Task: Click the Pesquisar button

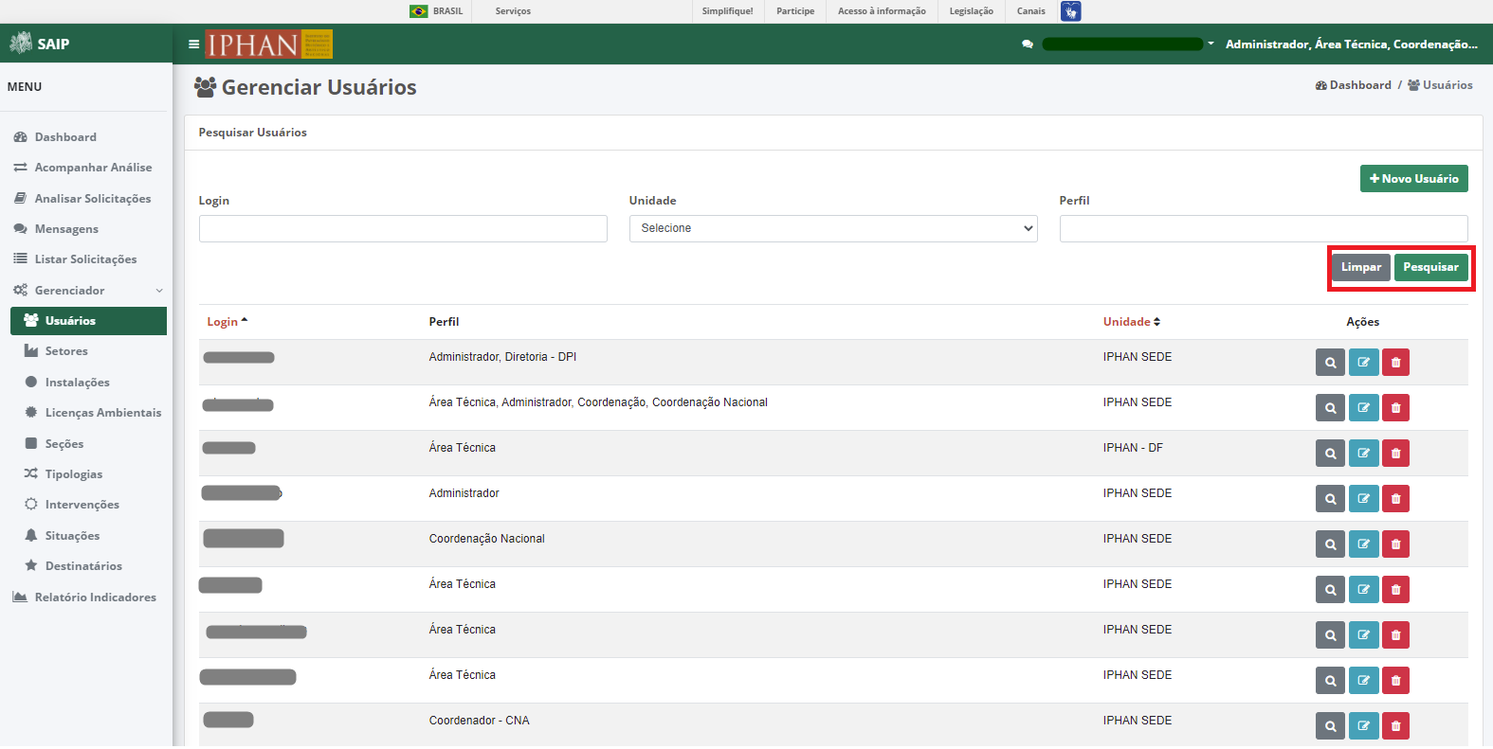Action: coord(1430,267)
